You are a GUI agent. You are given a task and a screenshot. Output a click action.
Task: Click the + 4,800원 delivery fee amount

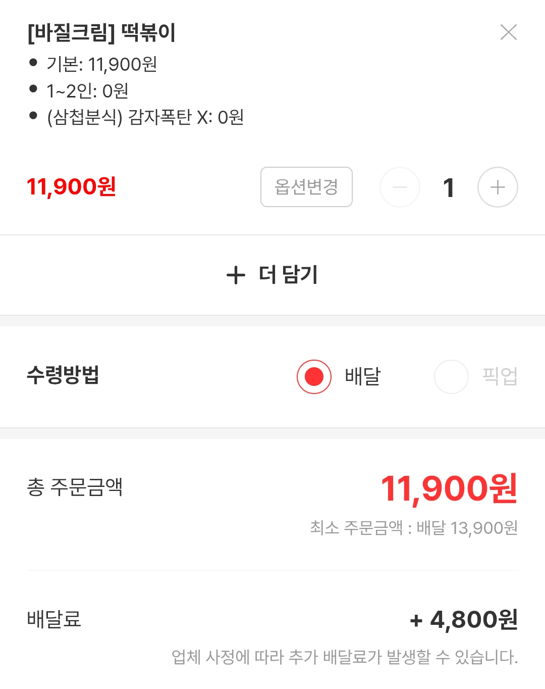[x=464, y=619]
